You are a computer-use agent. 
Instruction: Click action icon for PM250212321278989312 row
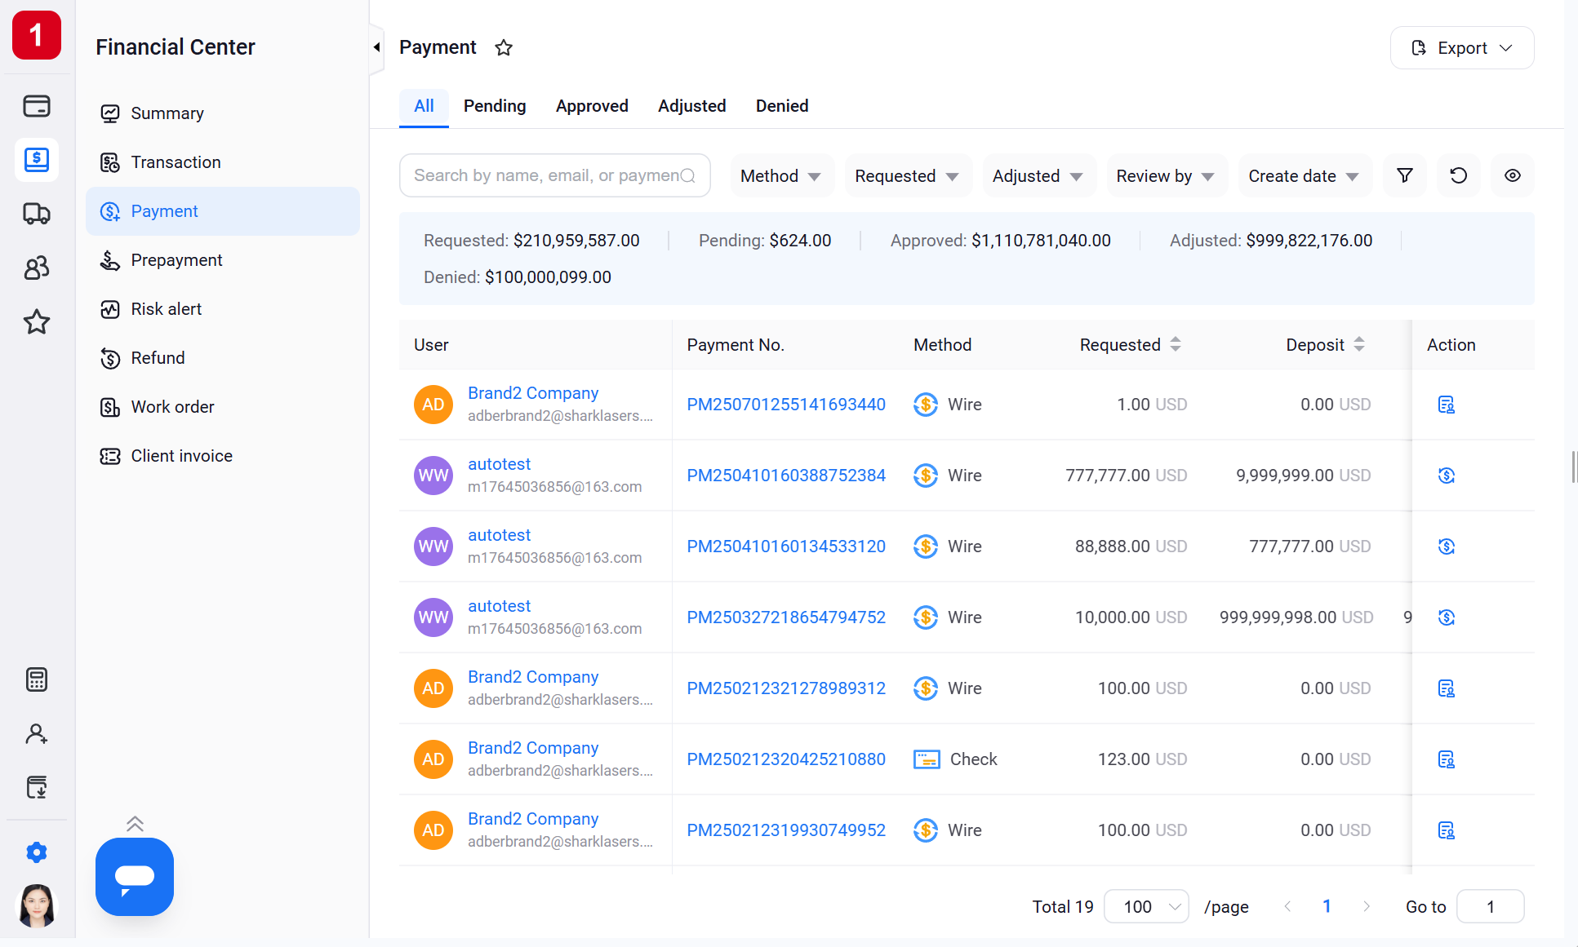(x=1446, y=688)
